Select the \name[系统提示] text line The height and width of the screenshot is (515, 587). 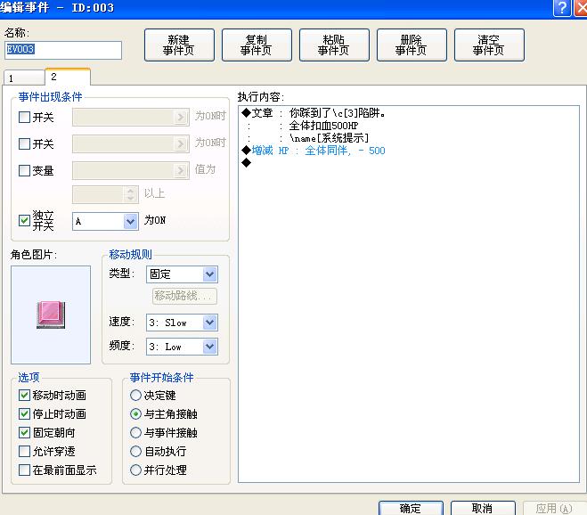[x=329, y=138]
